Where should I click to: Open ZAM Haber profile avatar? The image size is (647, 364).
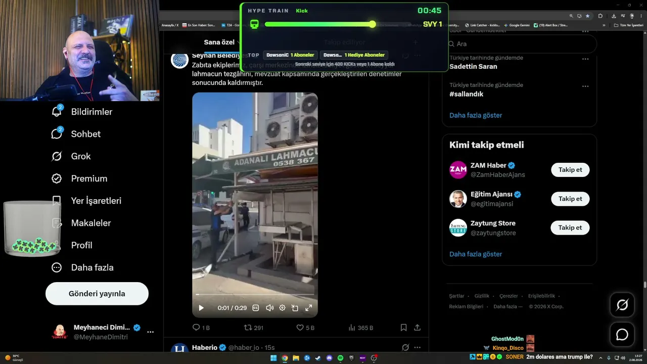coord(458,170)
